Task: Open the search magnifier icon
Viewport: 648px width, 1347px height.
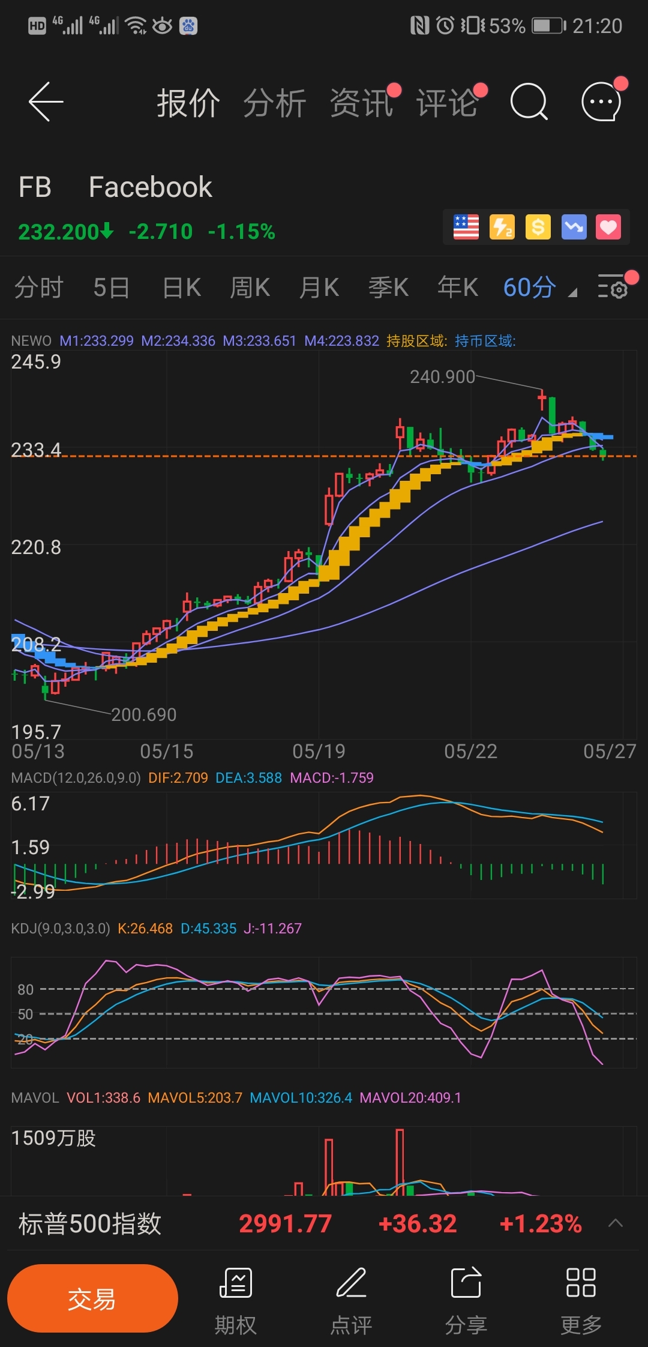Action: 529,102
